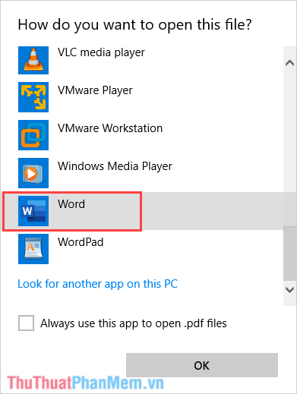
Task: Pick the "Windows Media Player" label
Action: pos(115,166)
